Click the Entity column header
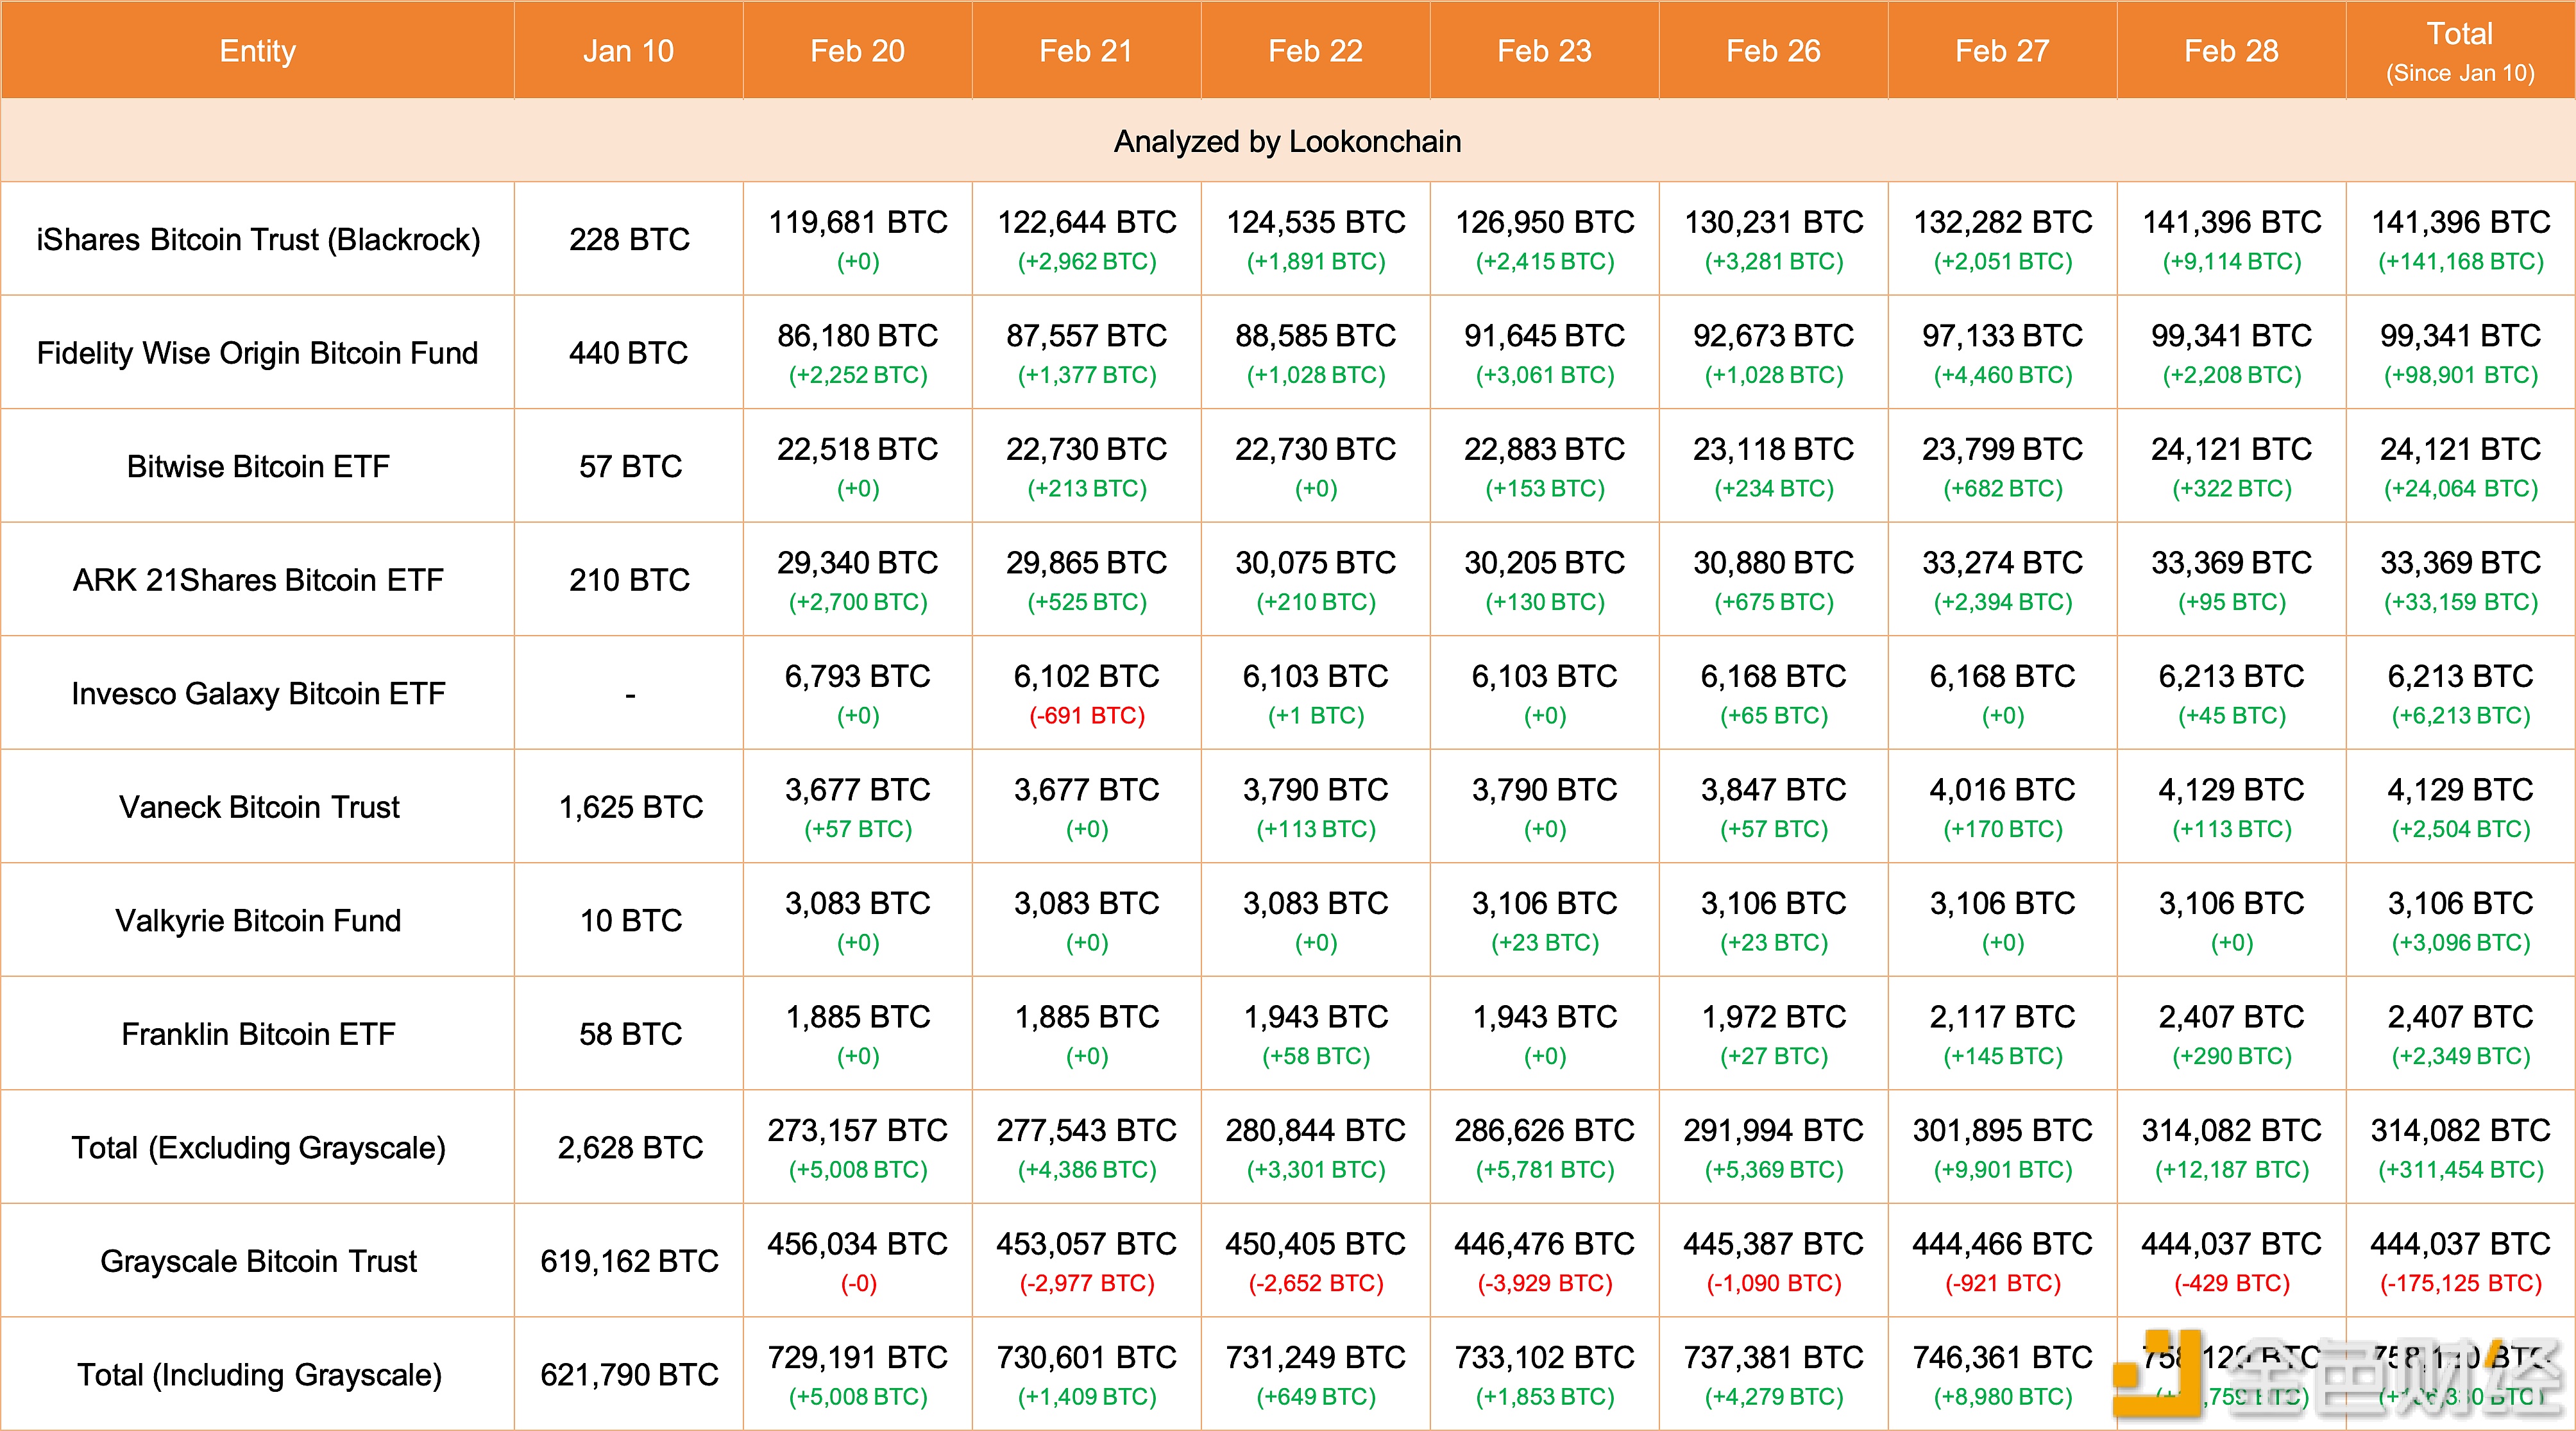The height and width of the screenshot is (1431, 2576). tap(258, 51)
